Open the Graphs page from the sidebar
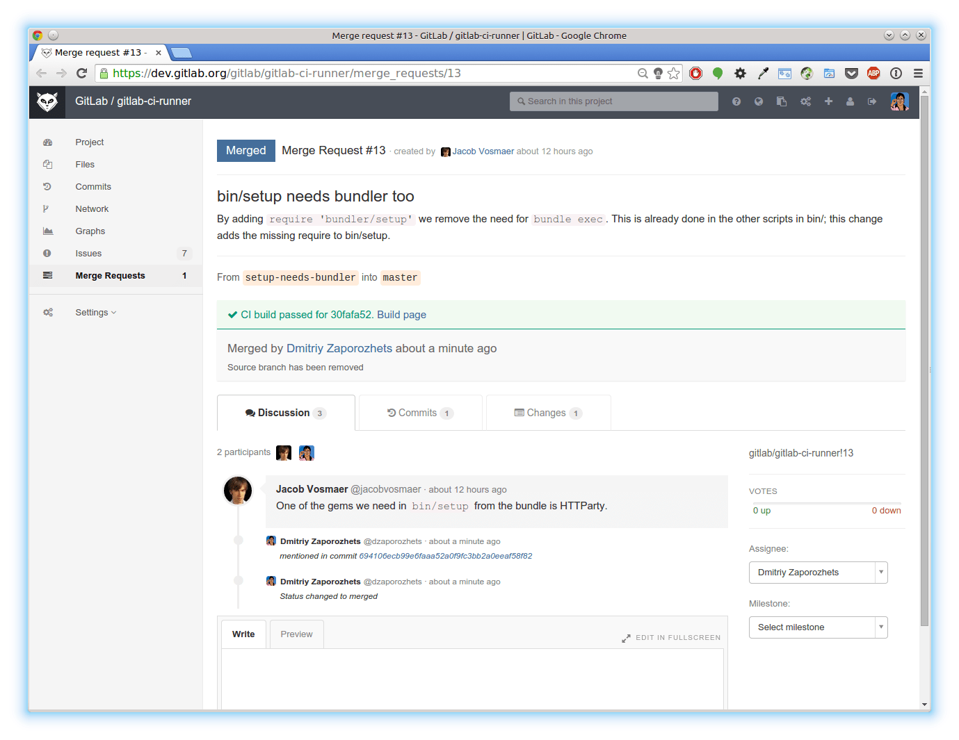This screenshot has height=740, width=959. click(90, 231)
